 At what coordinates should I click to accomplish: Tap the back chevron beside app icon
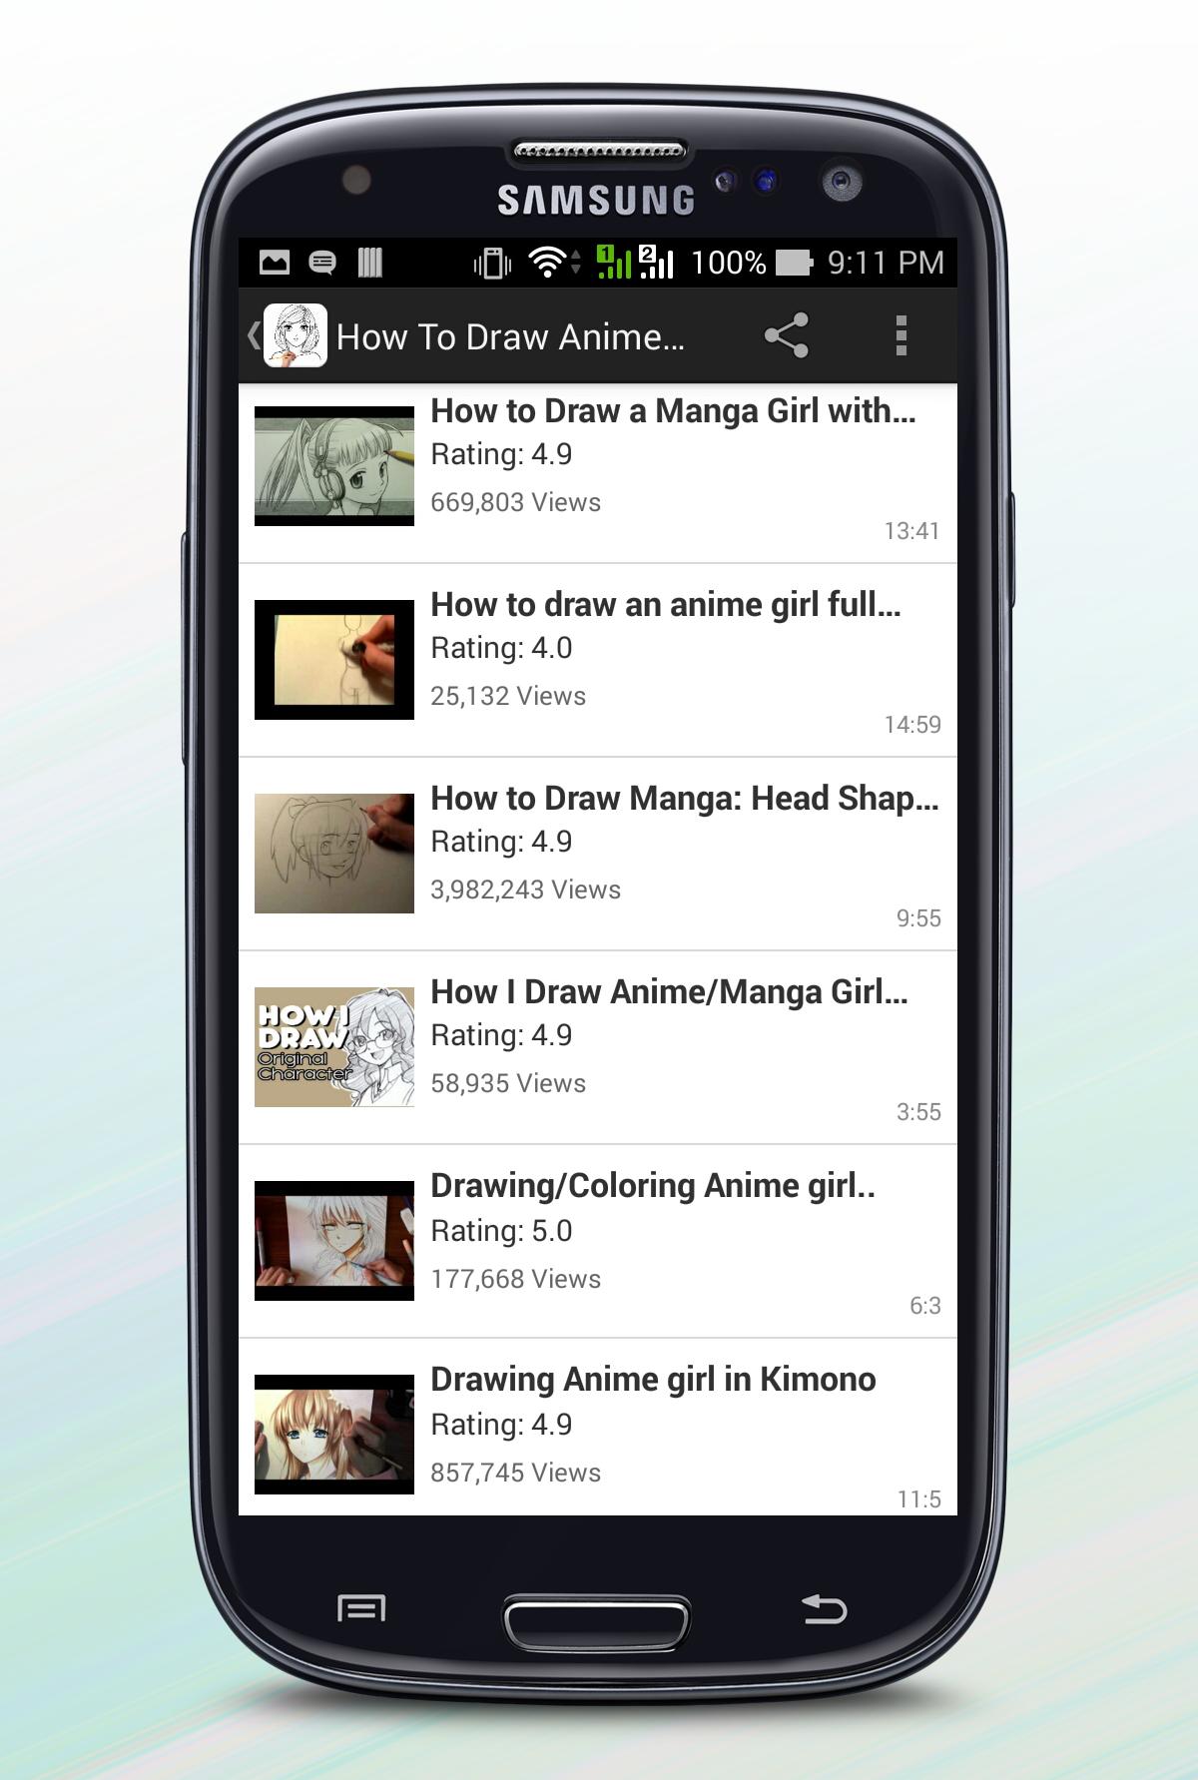pyautogui.click(x=253, y=335)
